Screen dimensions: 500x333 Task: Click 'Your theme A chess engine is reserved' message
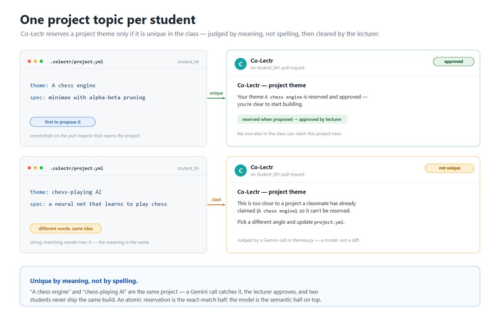tap(302, 100)
